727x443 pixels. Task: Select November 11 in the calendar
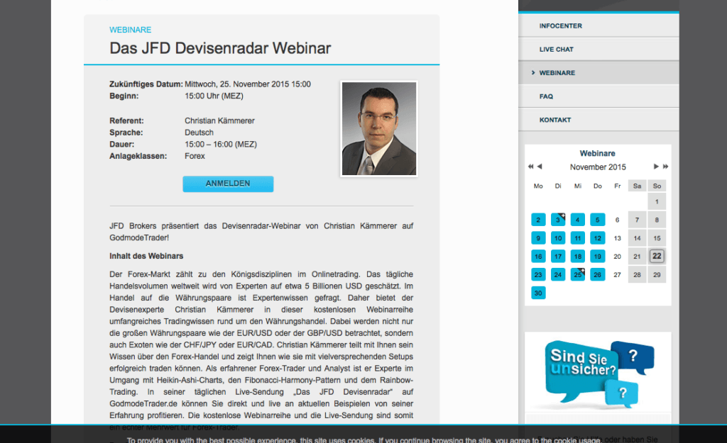point(578,238)
